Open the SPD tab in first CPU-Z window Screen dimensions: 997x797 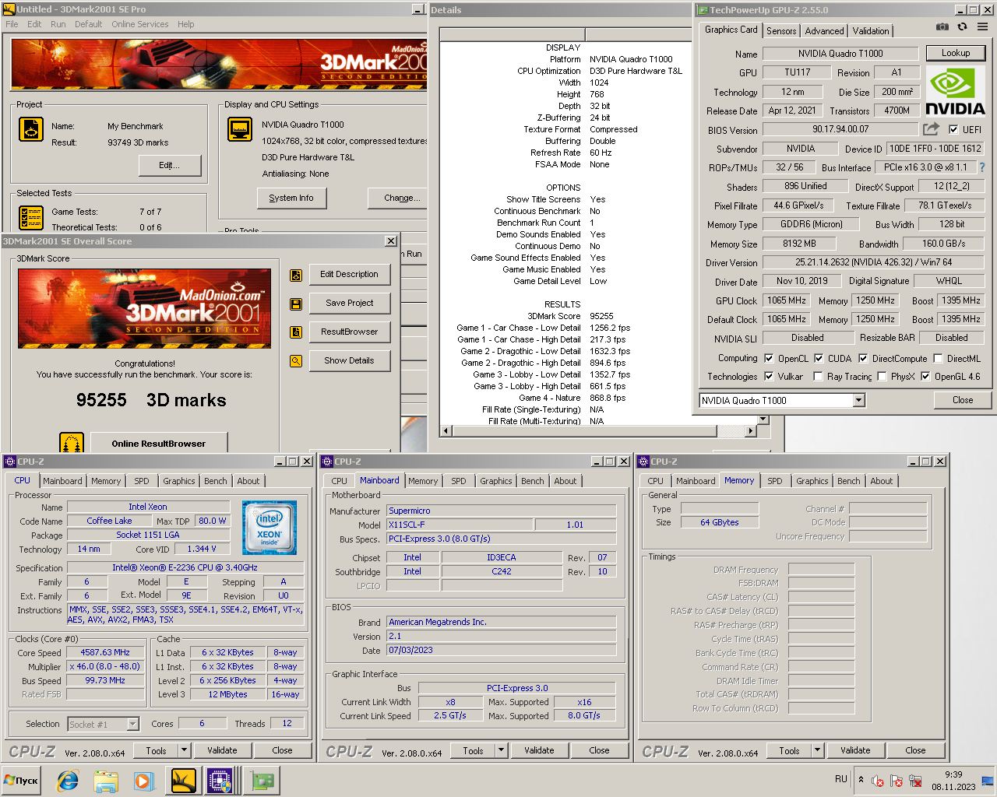pyautogui.click(x=142, y=481)
